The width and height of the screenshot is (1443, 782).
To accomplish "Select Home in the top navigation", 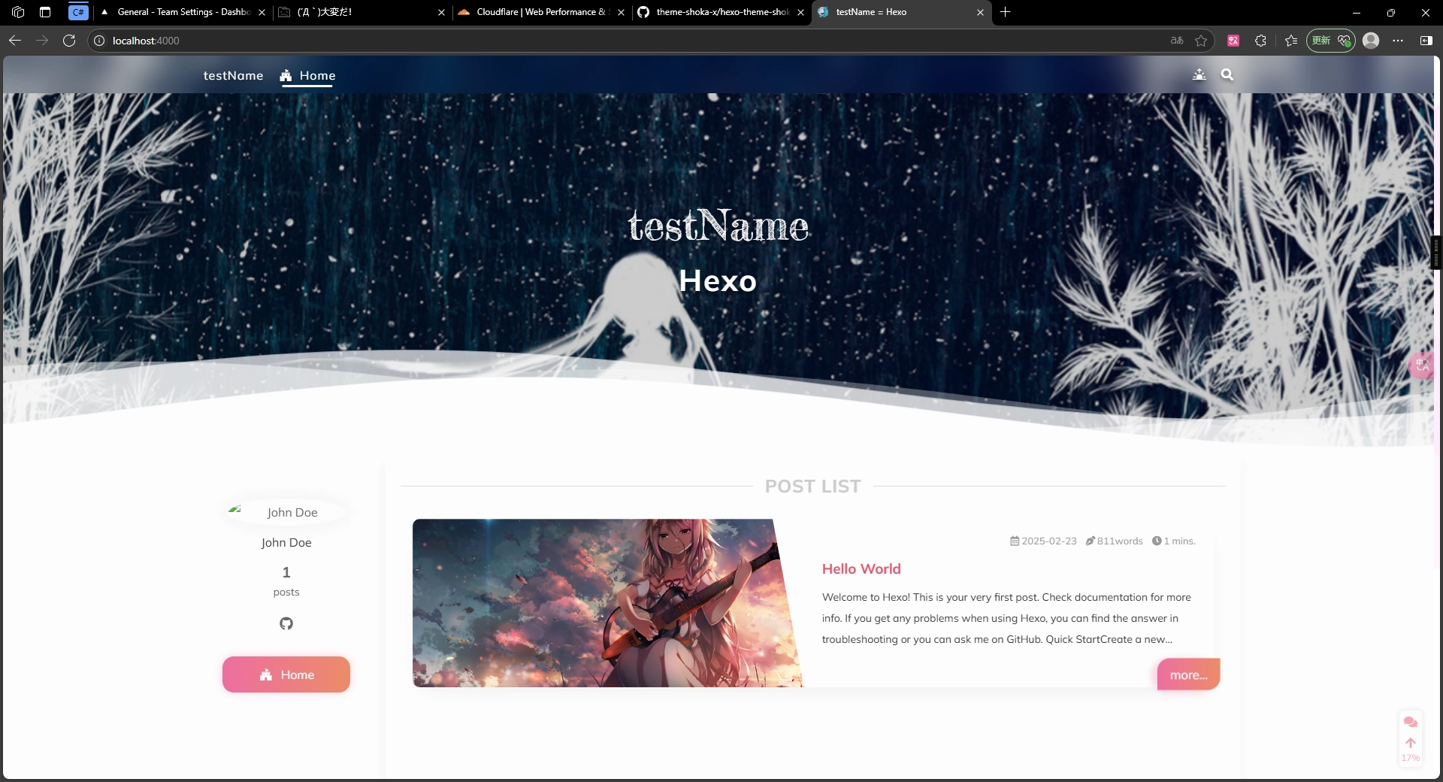I will click(x=308, y=75).
